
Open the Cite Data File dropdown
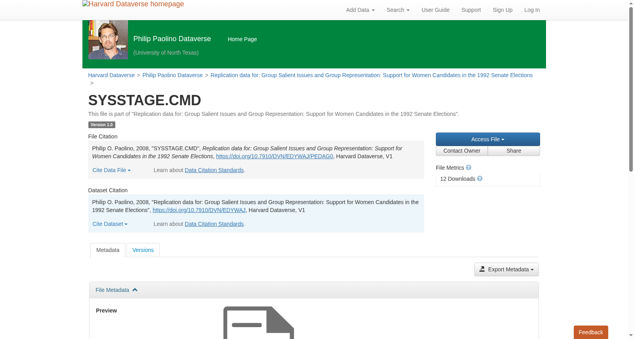point(111,170)
